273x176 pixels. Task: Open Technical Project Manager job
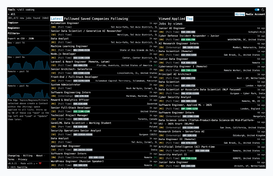tap(69, 115)
